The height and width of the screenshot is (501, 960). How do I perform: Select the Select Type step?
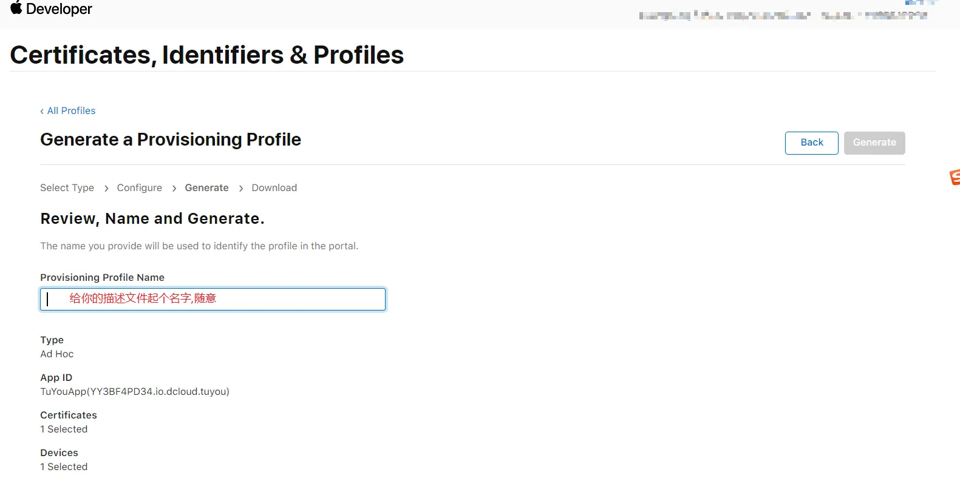(x=67, y=188)
